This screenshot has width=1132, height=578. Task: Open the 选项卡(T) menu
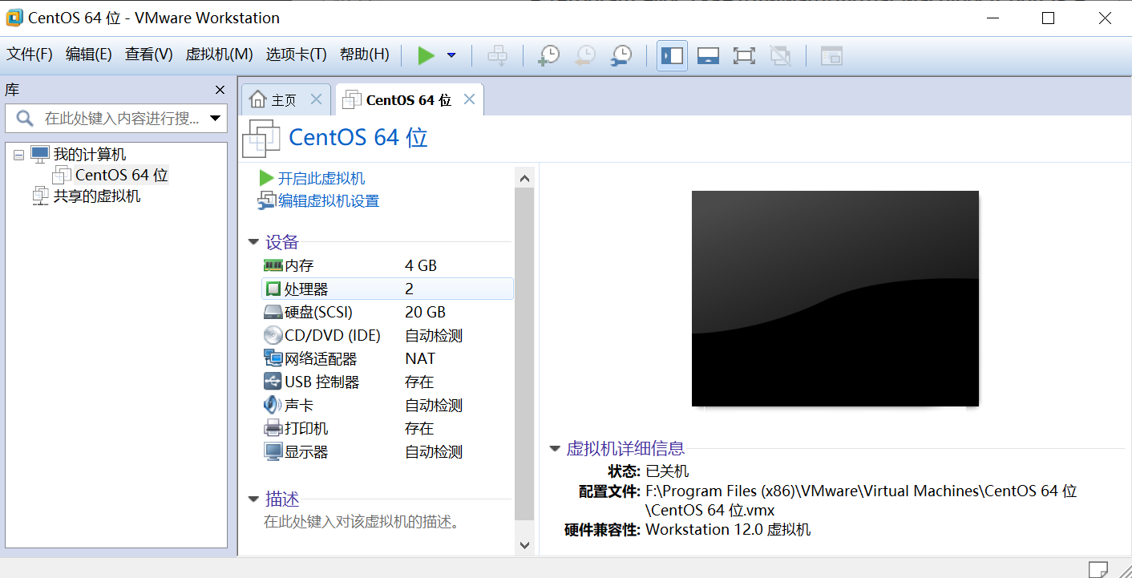297,55
